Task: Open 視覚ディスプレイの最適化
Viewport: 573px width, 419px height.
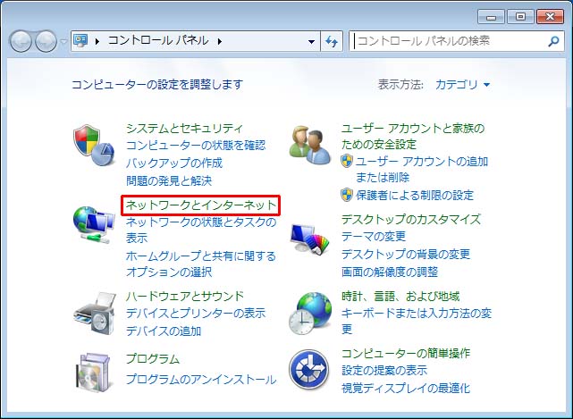Action: click(406, 388)
